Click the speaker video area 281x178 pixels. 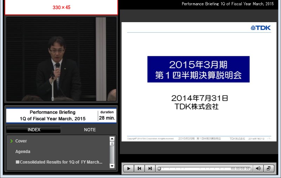point(61,59)
